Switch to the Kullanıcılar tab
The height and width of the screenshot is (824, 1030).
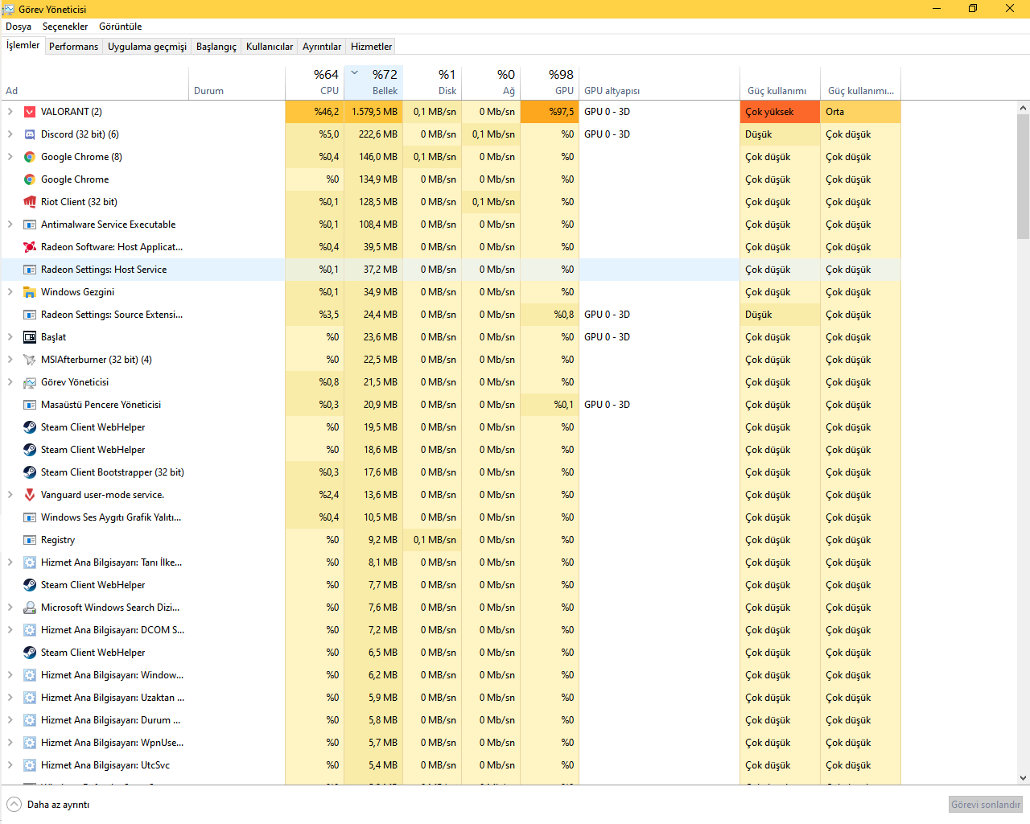(270, 47)
